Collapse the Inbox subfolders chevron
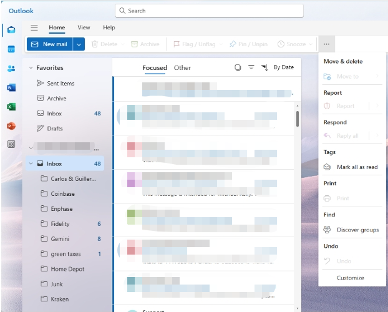The height and width of the screenshot is (312, 388). pos(31,163)
